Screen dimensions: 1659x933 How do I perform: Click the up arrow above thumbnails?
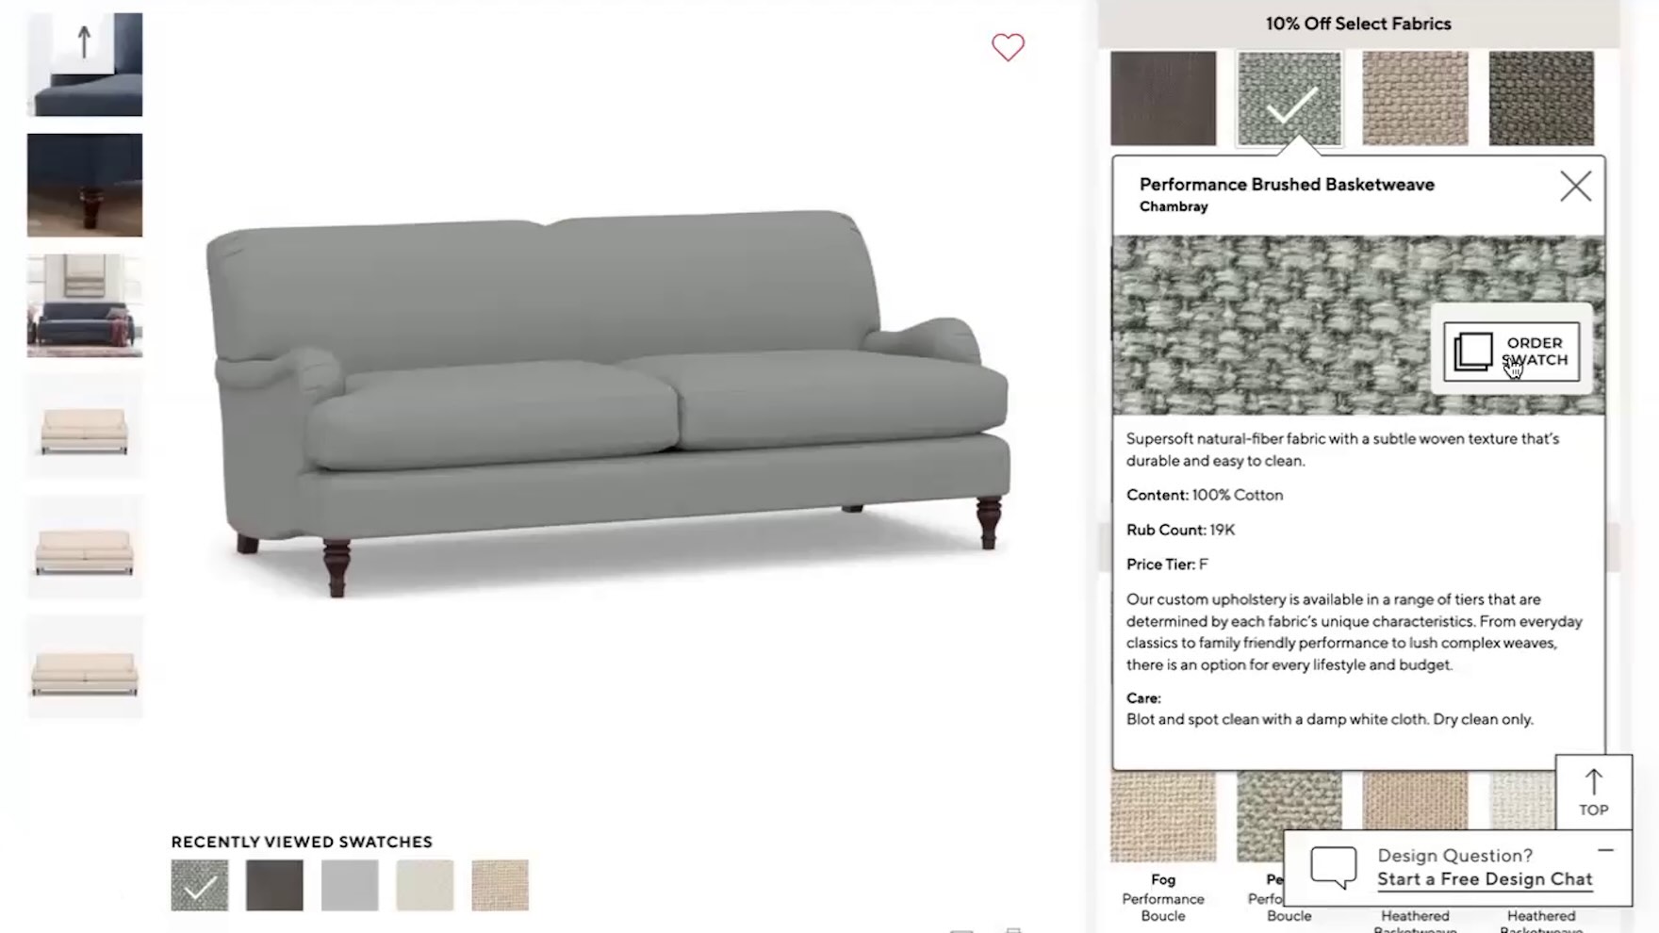pyautogui.click(x=84, y=41)
